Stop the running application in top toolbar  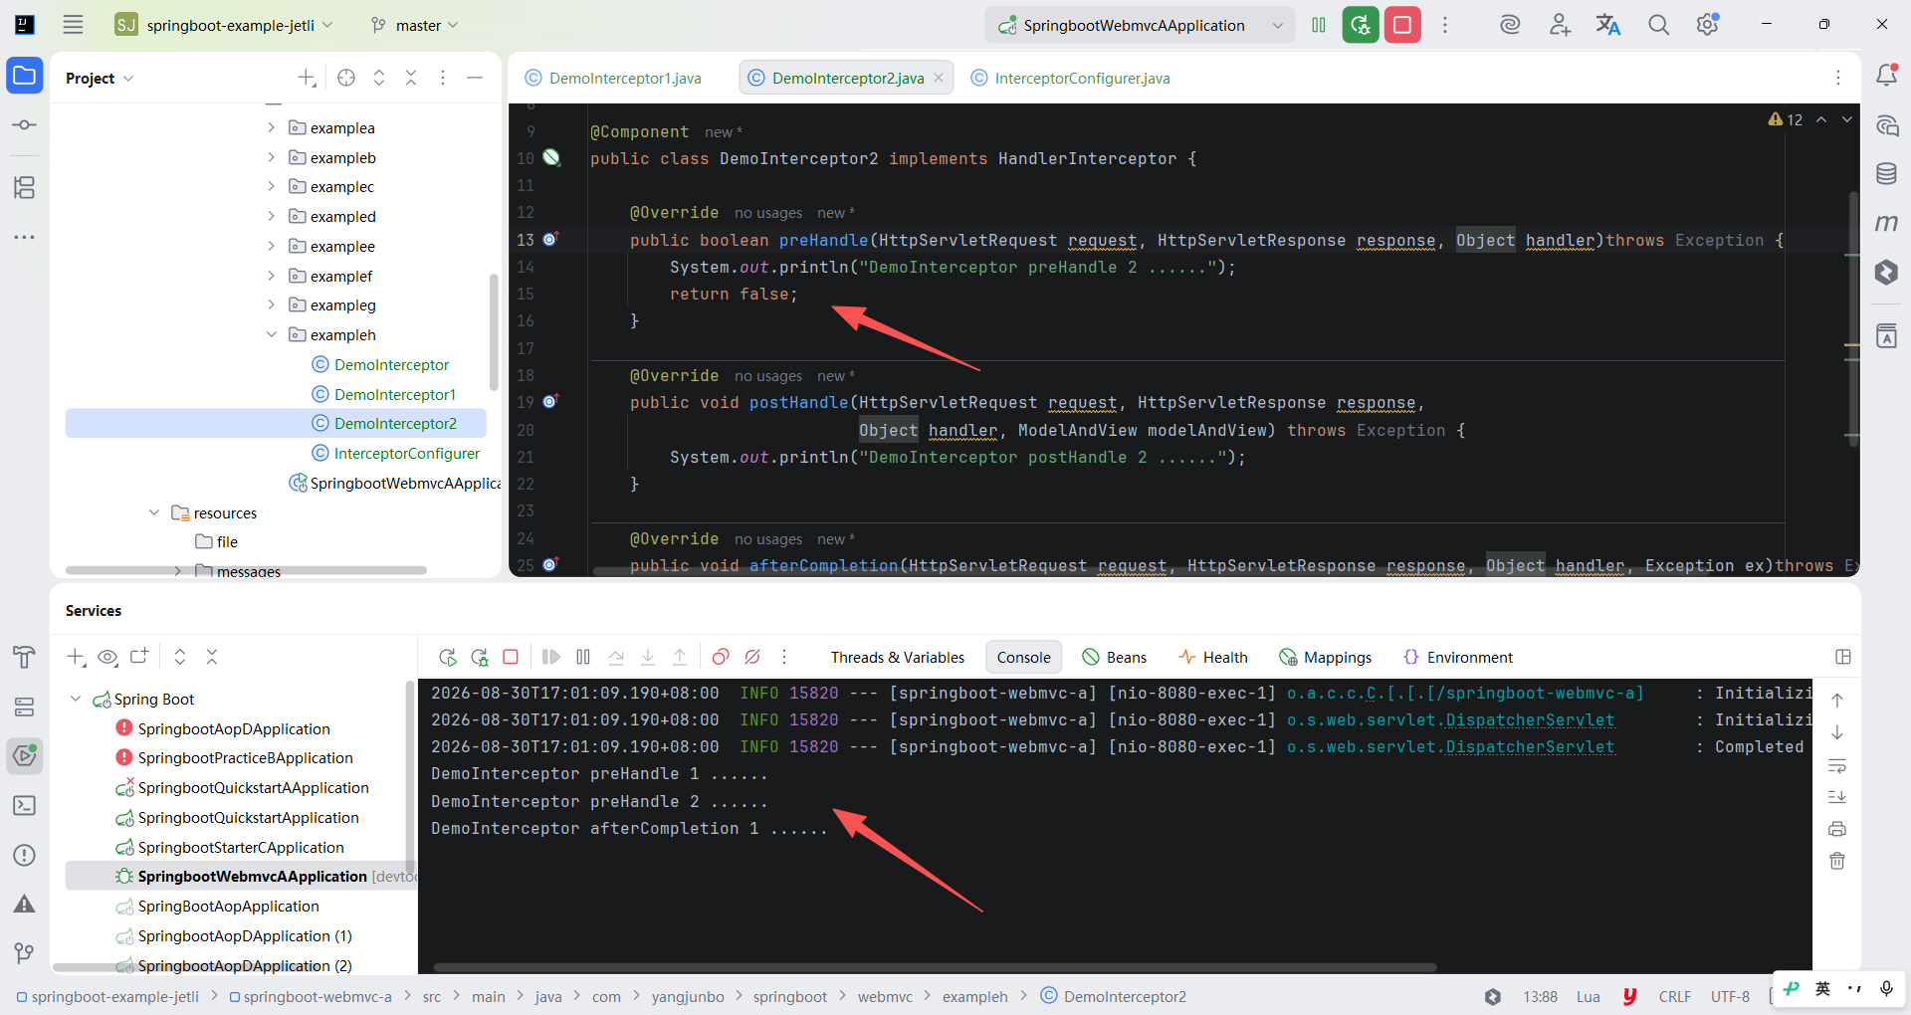click(1402, 25)
